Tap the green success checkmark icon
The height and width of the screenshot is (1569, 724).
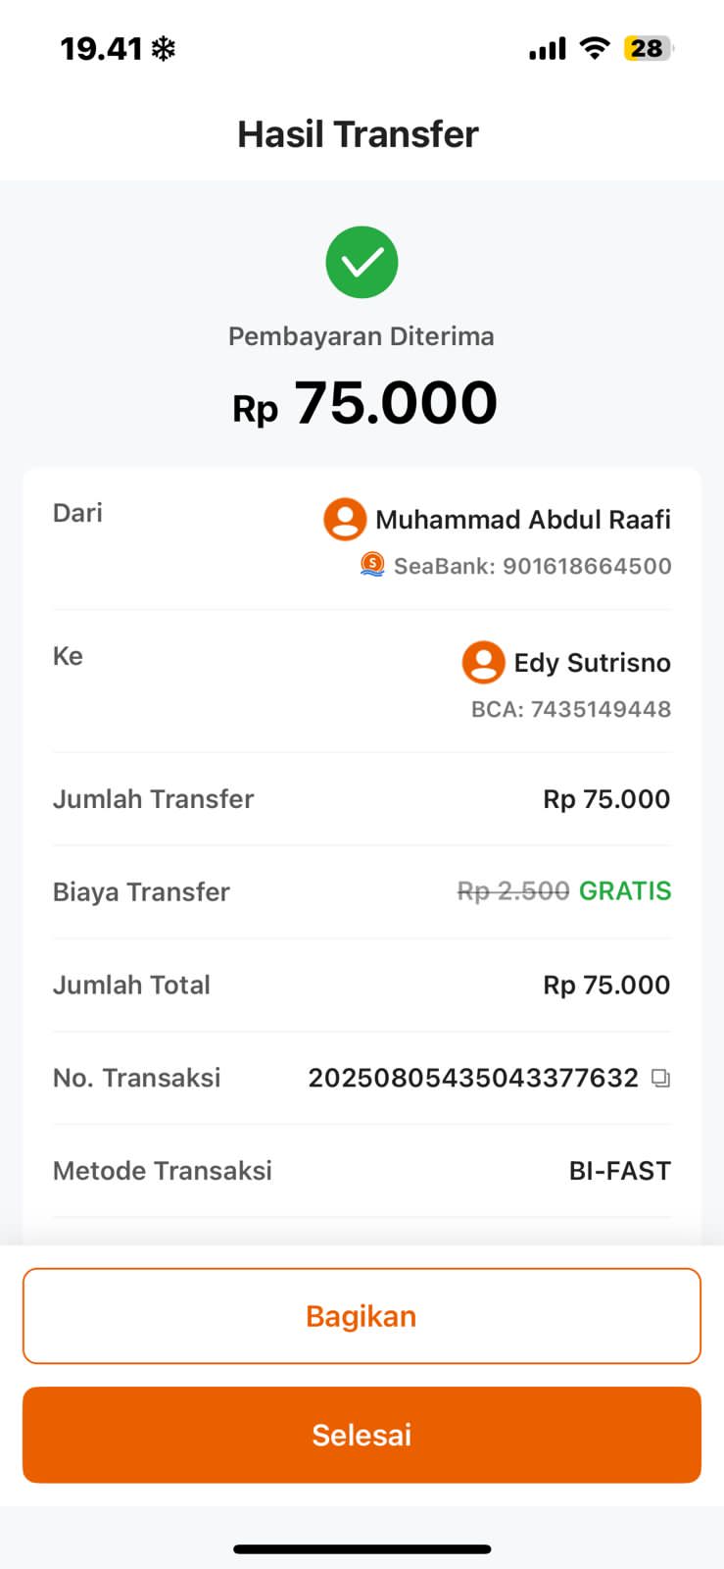362,262
